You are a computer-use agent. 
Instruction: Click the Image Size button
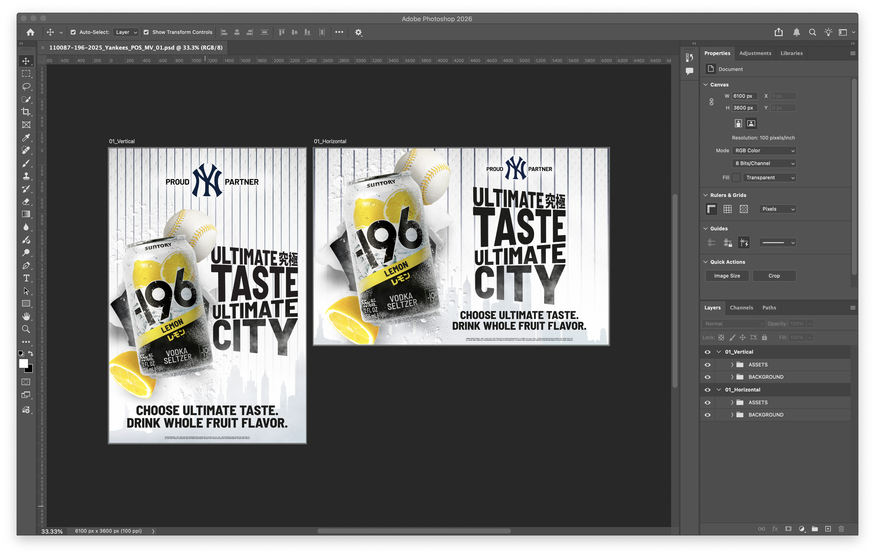tap(727, 276)
